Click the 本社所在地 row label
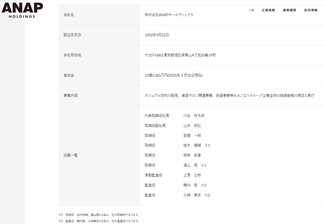Screen dimensions: 324x224 [x=72, y=55]
